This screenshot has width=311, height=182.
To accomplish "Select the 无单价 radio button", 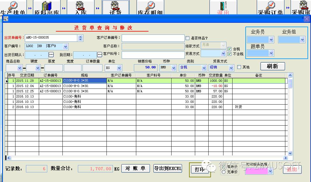I will tap(224, 172).
